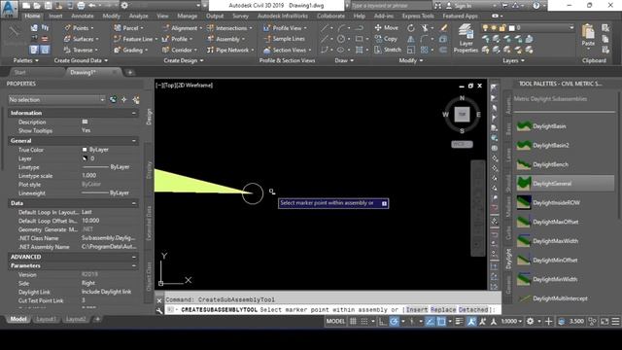
Task: Click Insert option in command line
Action: pyautogui.click(x=417, y=309)
